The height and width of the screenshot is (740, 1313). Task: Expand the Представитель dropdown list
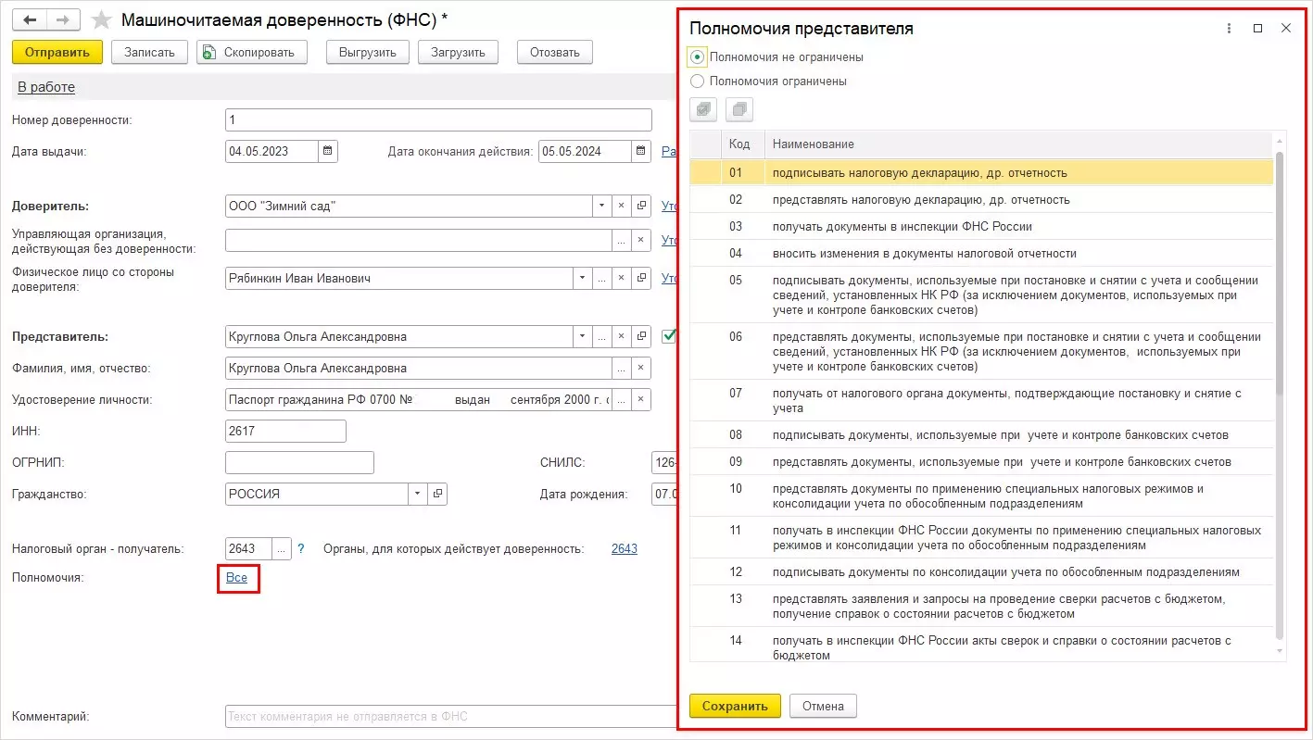pos(583,336)
